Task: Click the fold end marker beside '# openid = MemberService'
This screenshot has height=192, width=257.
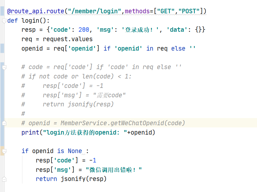Action: click(x=4, y=123)
